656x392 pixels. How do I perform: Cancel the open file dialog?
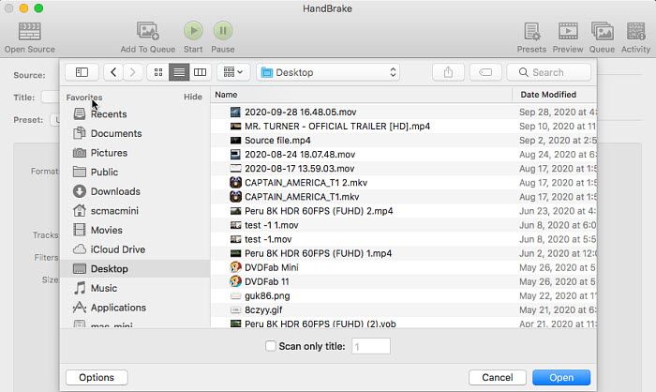pyautogui.click(x=498, y=377)
